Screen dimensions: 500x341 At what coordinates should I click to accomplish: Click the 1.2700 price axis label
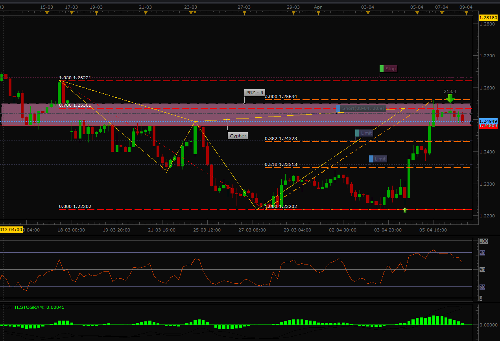point(487,56)
